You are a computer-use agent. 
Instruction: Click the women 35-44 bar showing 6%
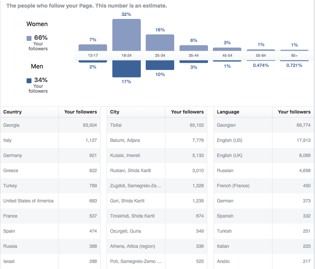[x=194, y=48]
